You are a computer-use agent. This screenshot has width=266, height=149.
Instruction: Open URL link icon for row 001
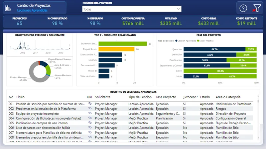90,104
